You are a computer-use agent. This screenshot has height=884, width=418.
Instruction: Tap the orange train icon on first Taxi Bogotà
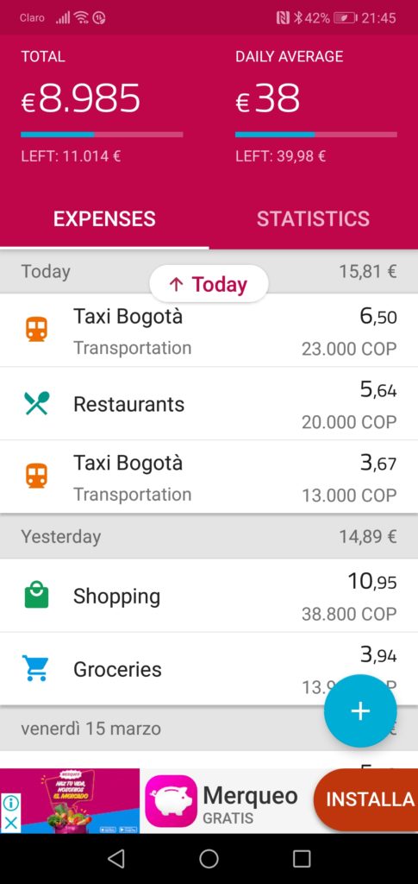click(x=36, y=329)
